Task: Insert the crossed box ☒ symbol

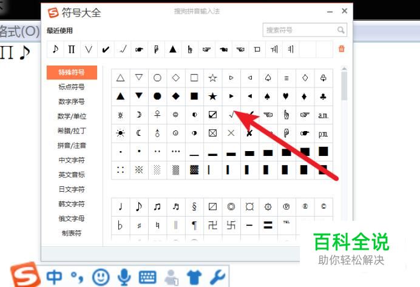Action: pyautogui.click(x=212, y=133)
